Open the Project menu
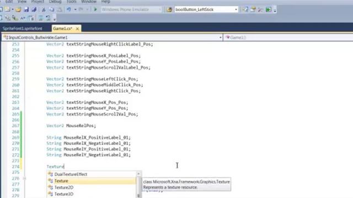353x198 pixels. 38,2
